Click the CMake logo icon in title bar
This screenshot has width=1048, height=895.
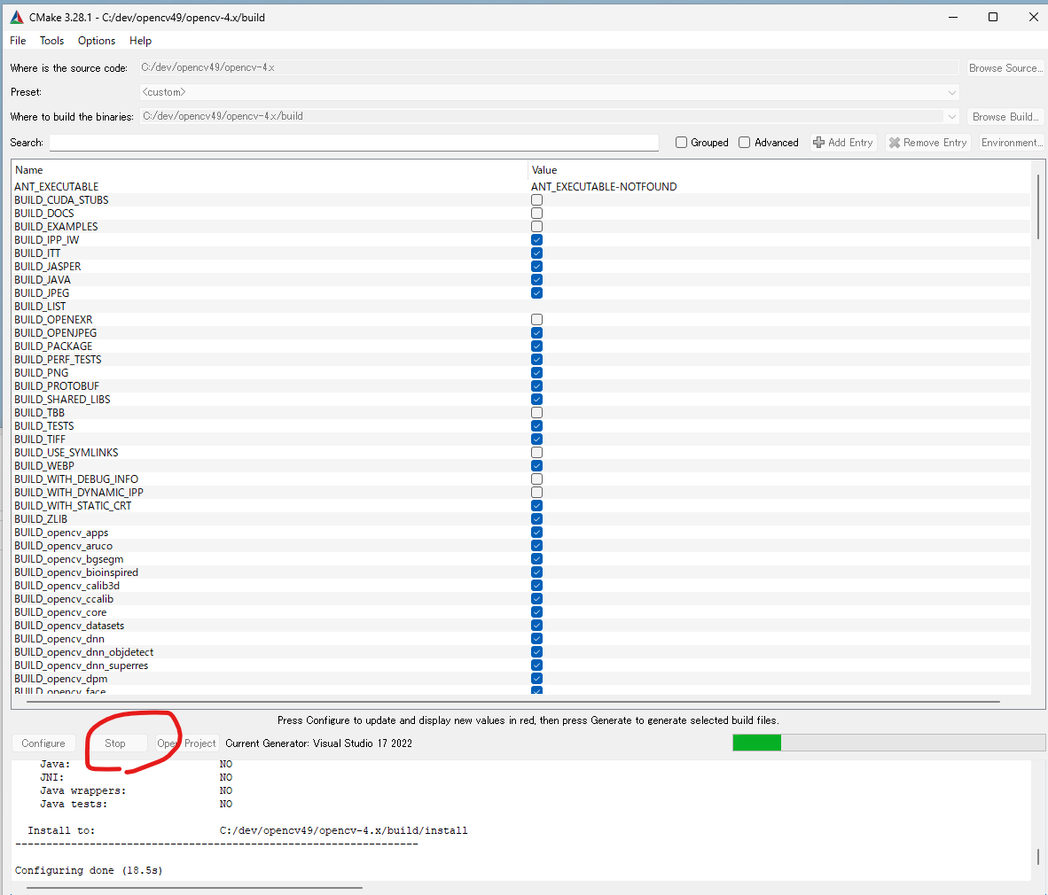click(17, 18)
